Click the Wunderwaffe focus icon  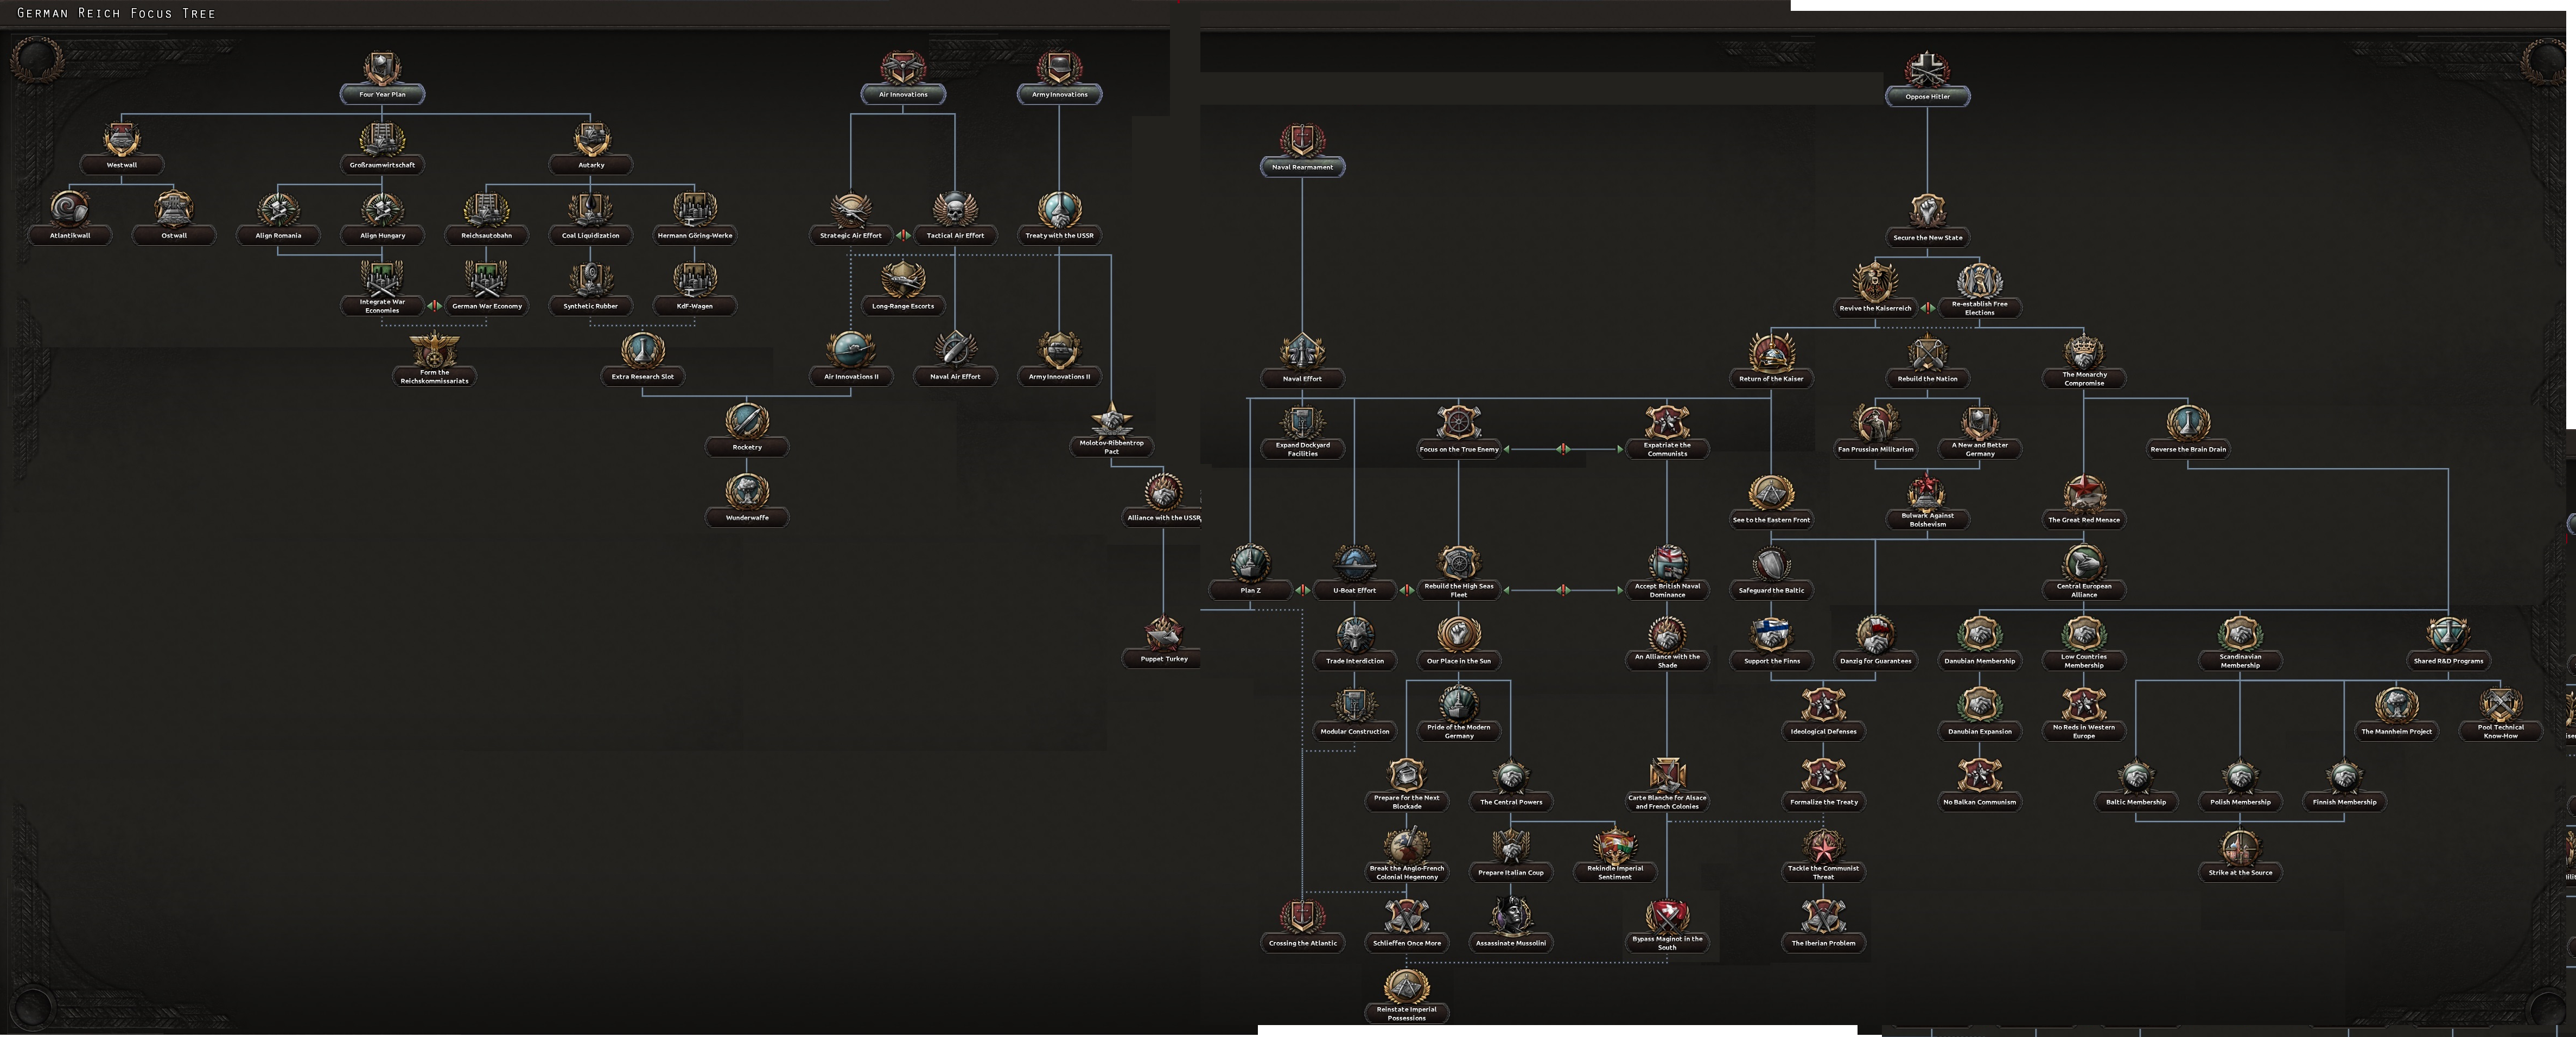click(x=747, y=491)
